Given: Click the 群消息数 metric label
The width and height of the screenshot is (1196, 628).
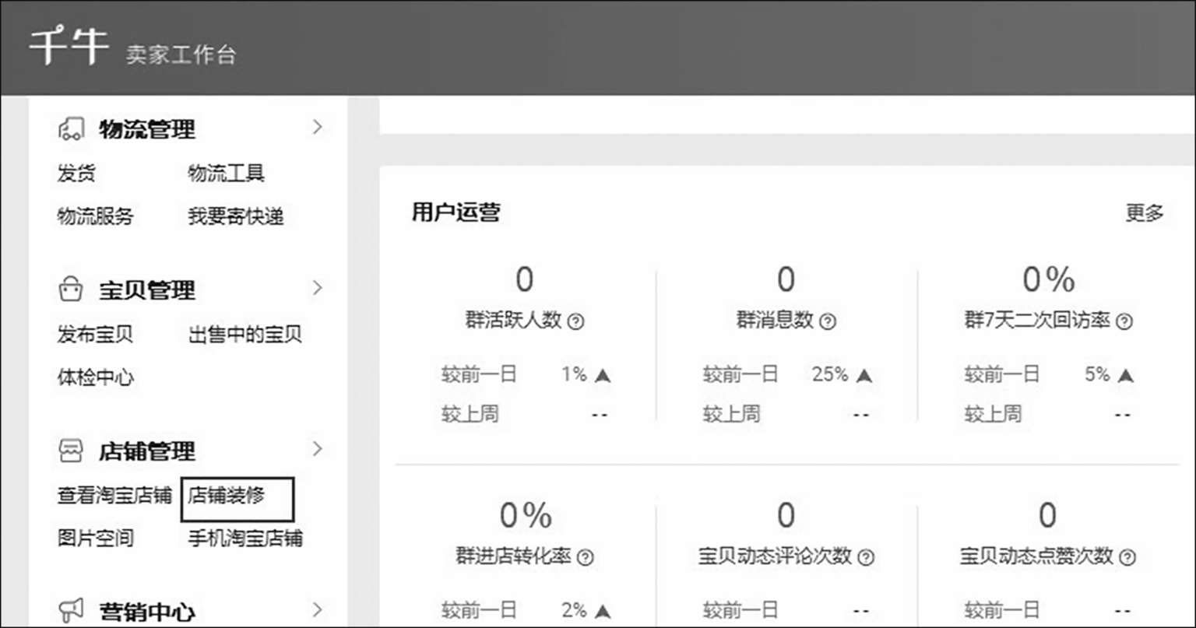Looking at the screenshot, I should coord(775,320).
